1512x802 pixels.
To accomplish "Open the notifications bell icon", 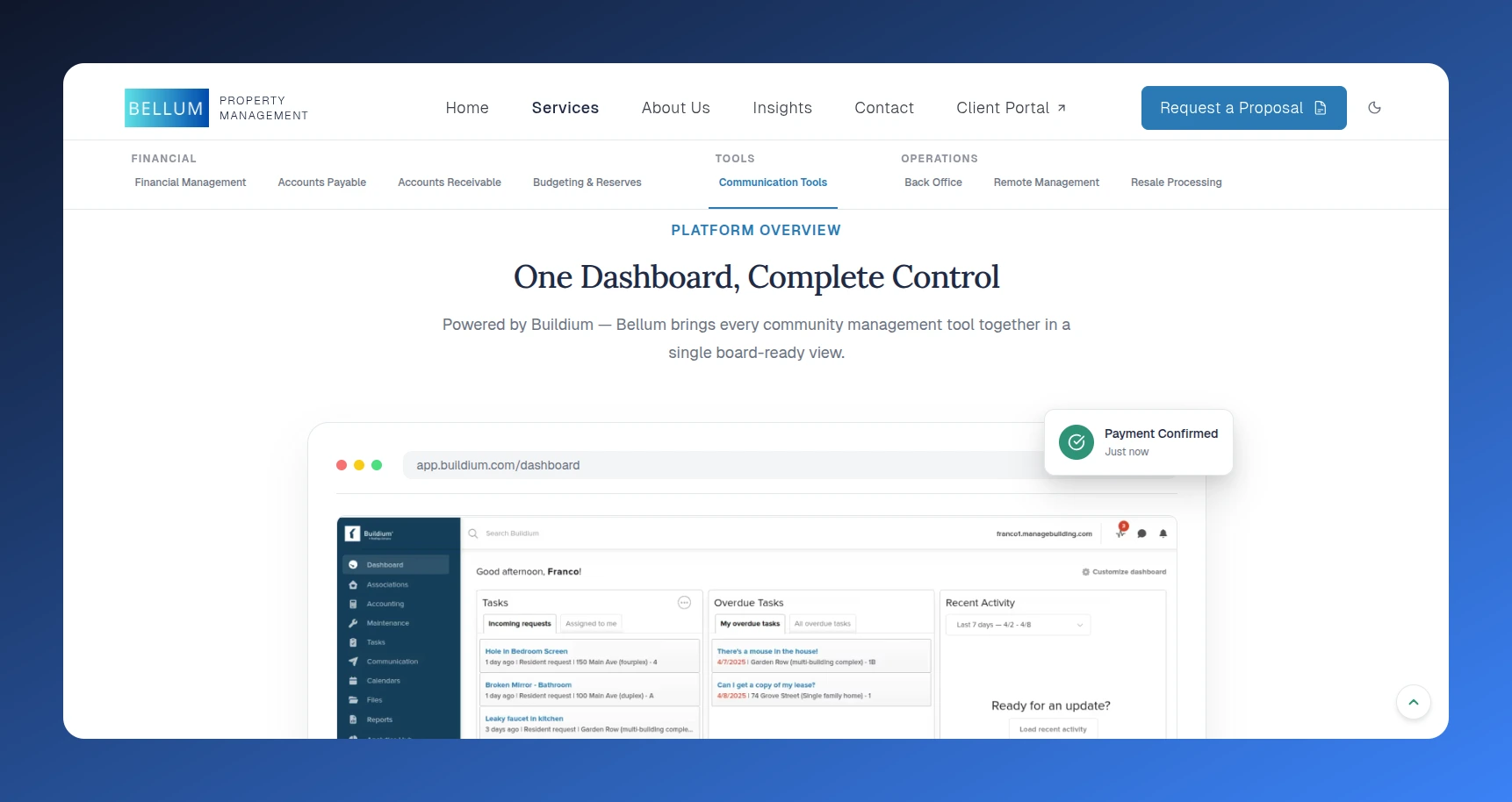I will click(1163, 533).
